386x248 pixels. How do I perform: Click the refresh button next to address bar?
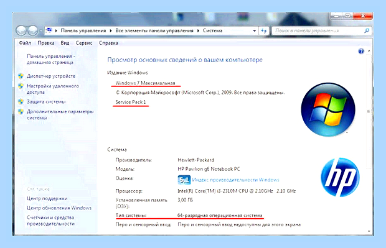click(263, 30)
